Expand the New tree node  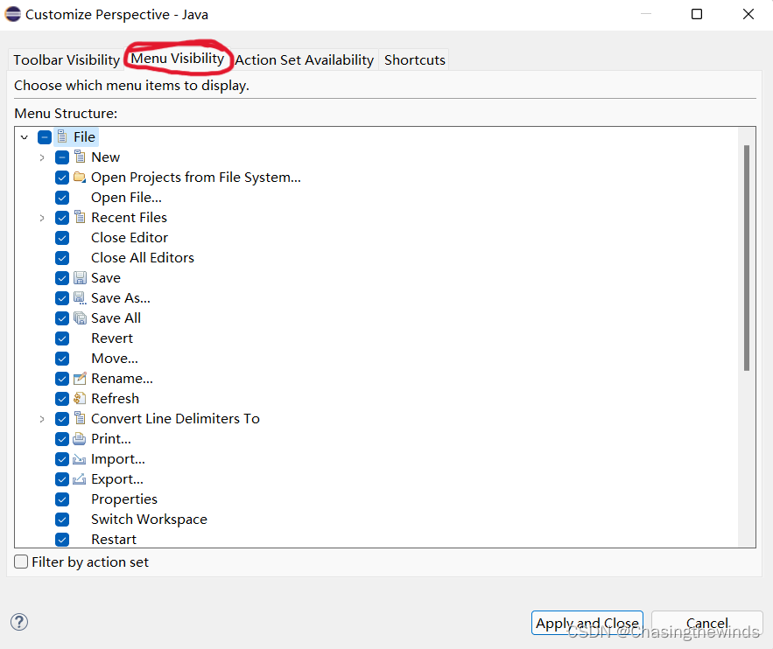42,157
